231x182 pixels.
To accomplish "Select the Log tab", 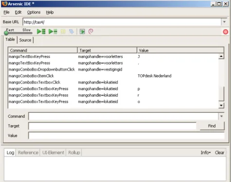I will 10,153.
